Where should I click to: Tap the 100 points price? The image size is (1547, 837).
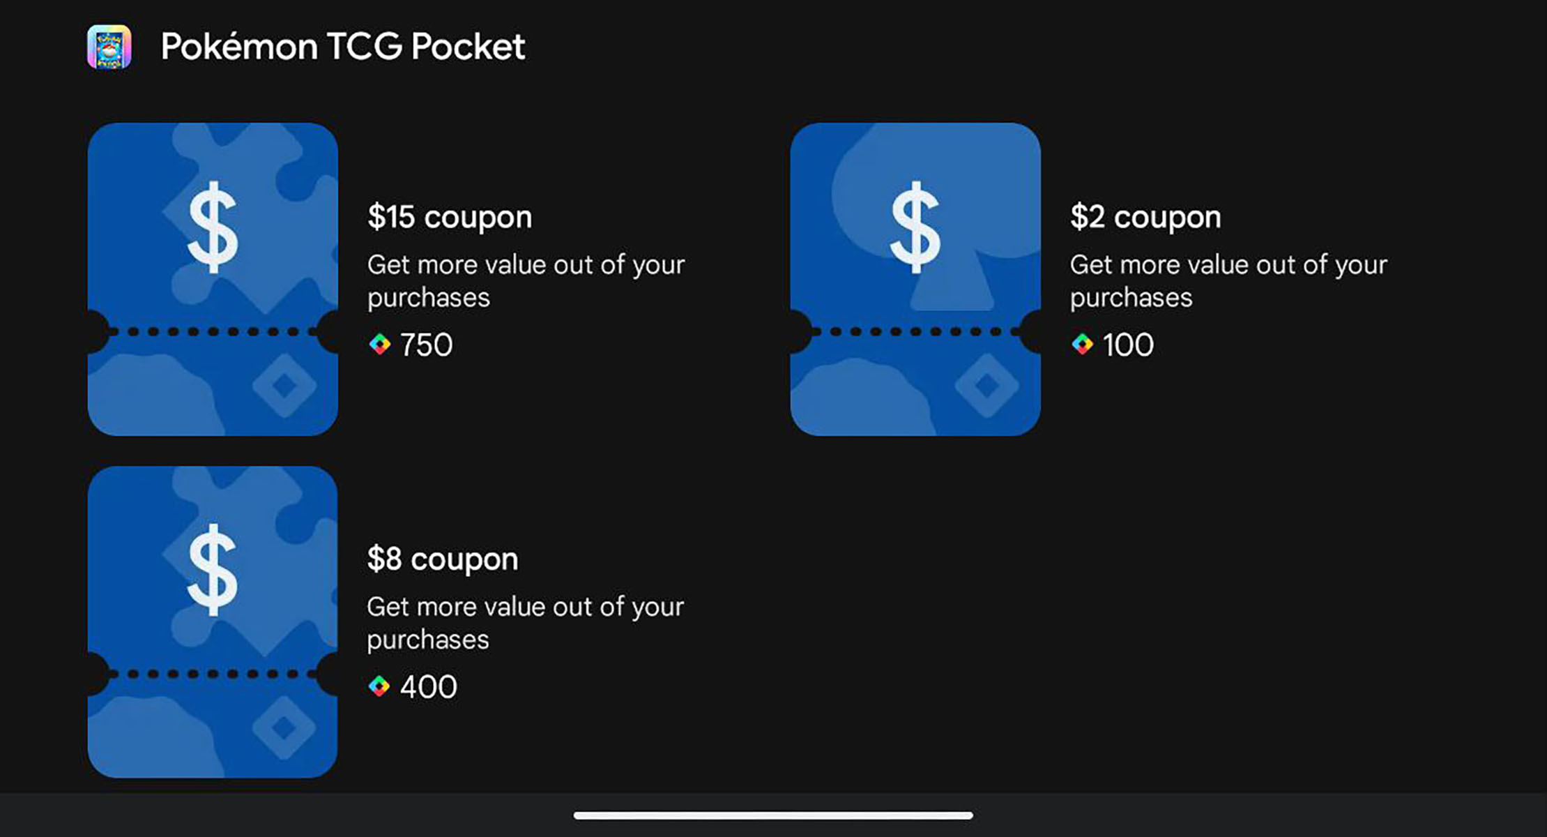pos(1128,345)
